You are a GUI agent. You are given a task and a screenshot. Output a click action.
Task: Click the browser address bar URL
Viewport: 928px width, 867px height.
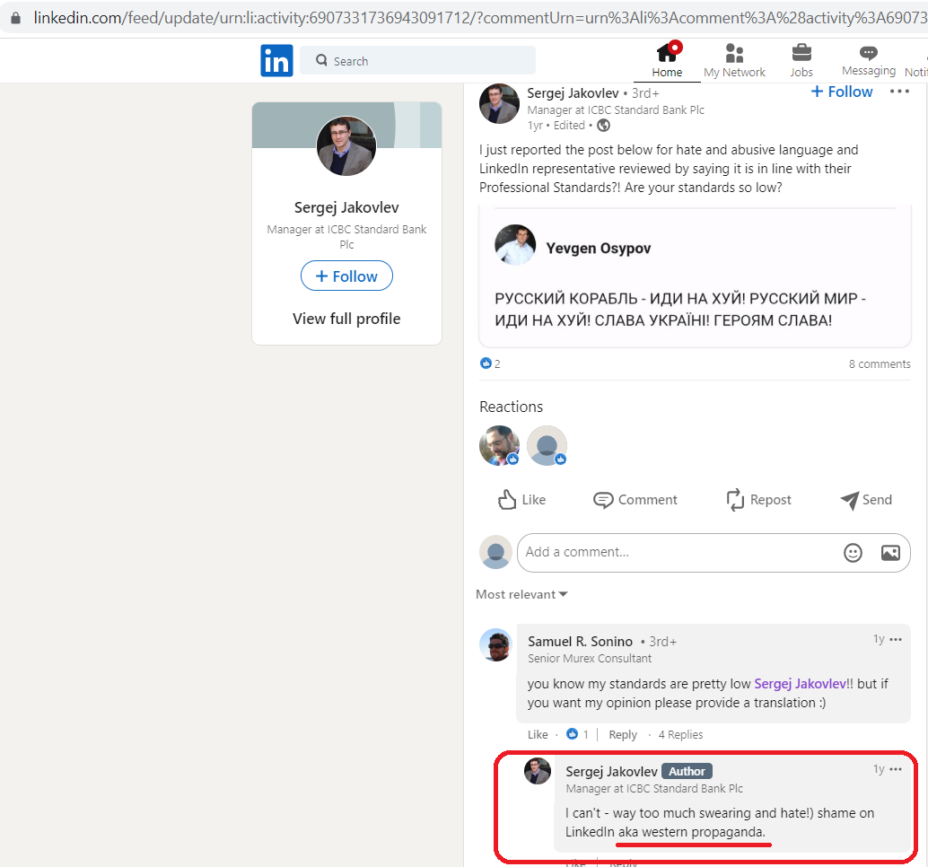click(479, 18)
